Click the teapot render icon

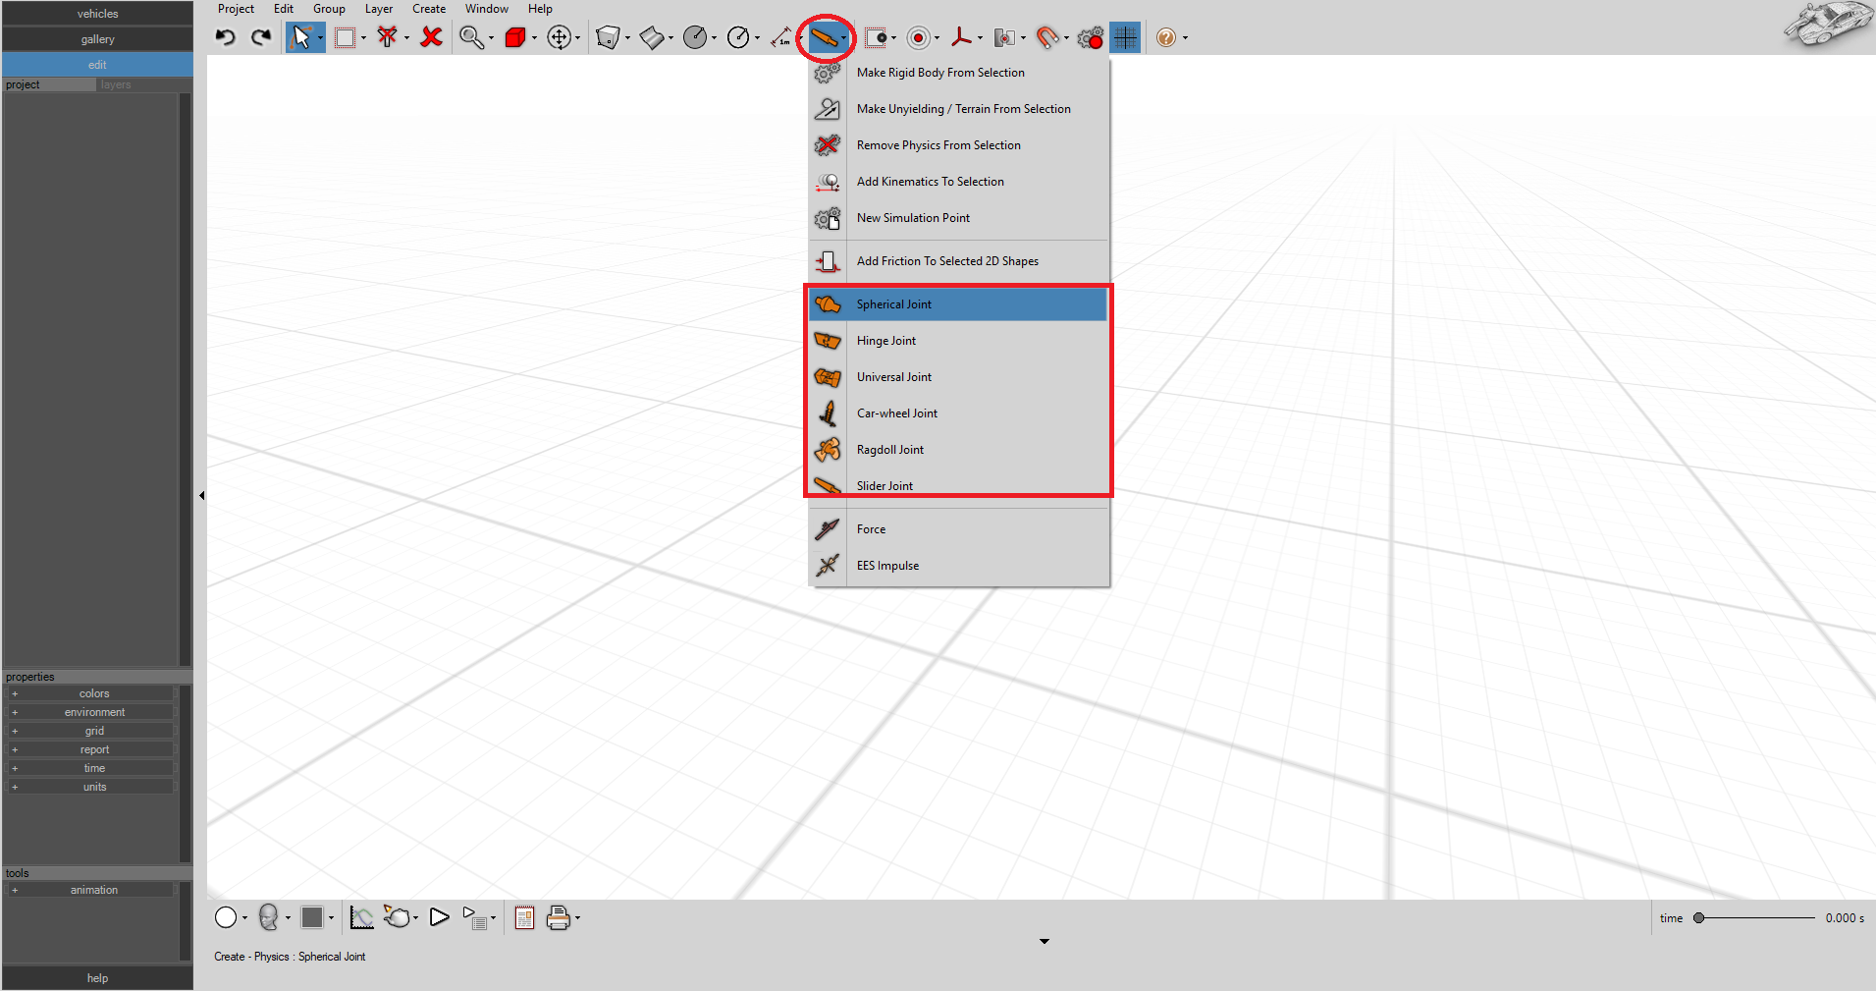pyautogui.click(x=397, y=917)
